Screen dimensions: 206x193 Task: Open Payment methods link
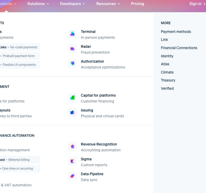pos(176,32)
